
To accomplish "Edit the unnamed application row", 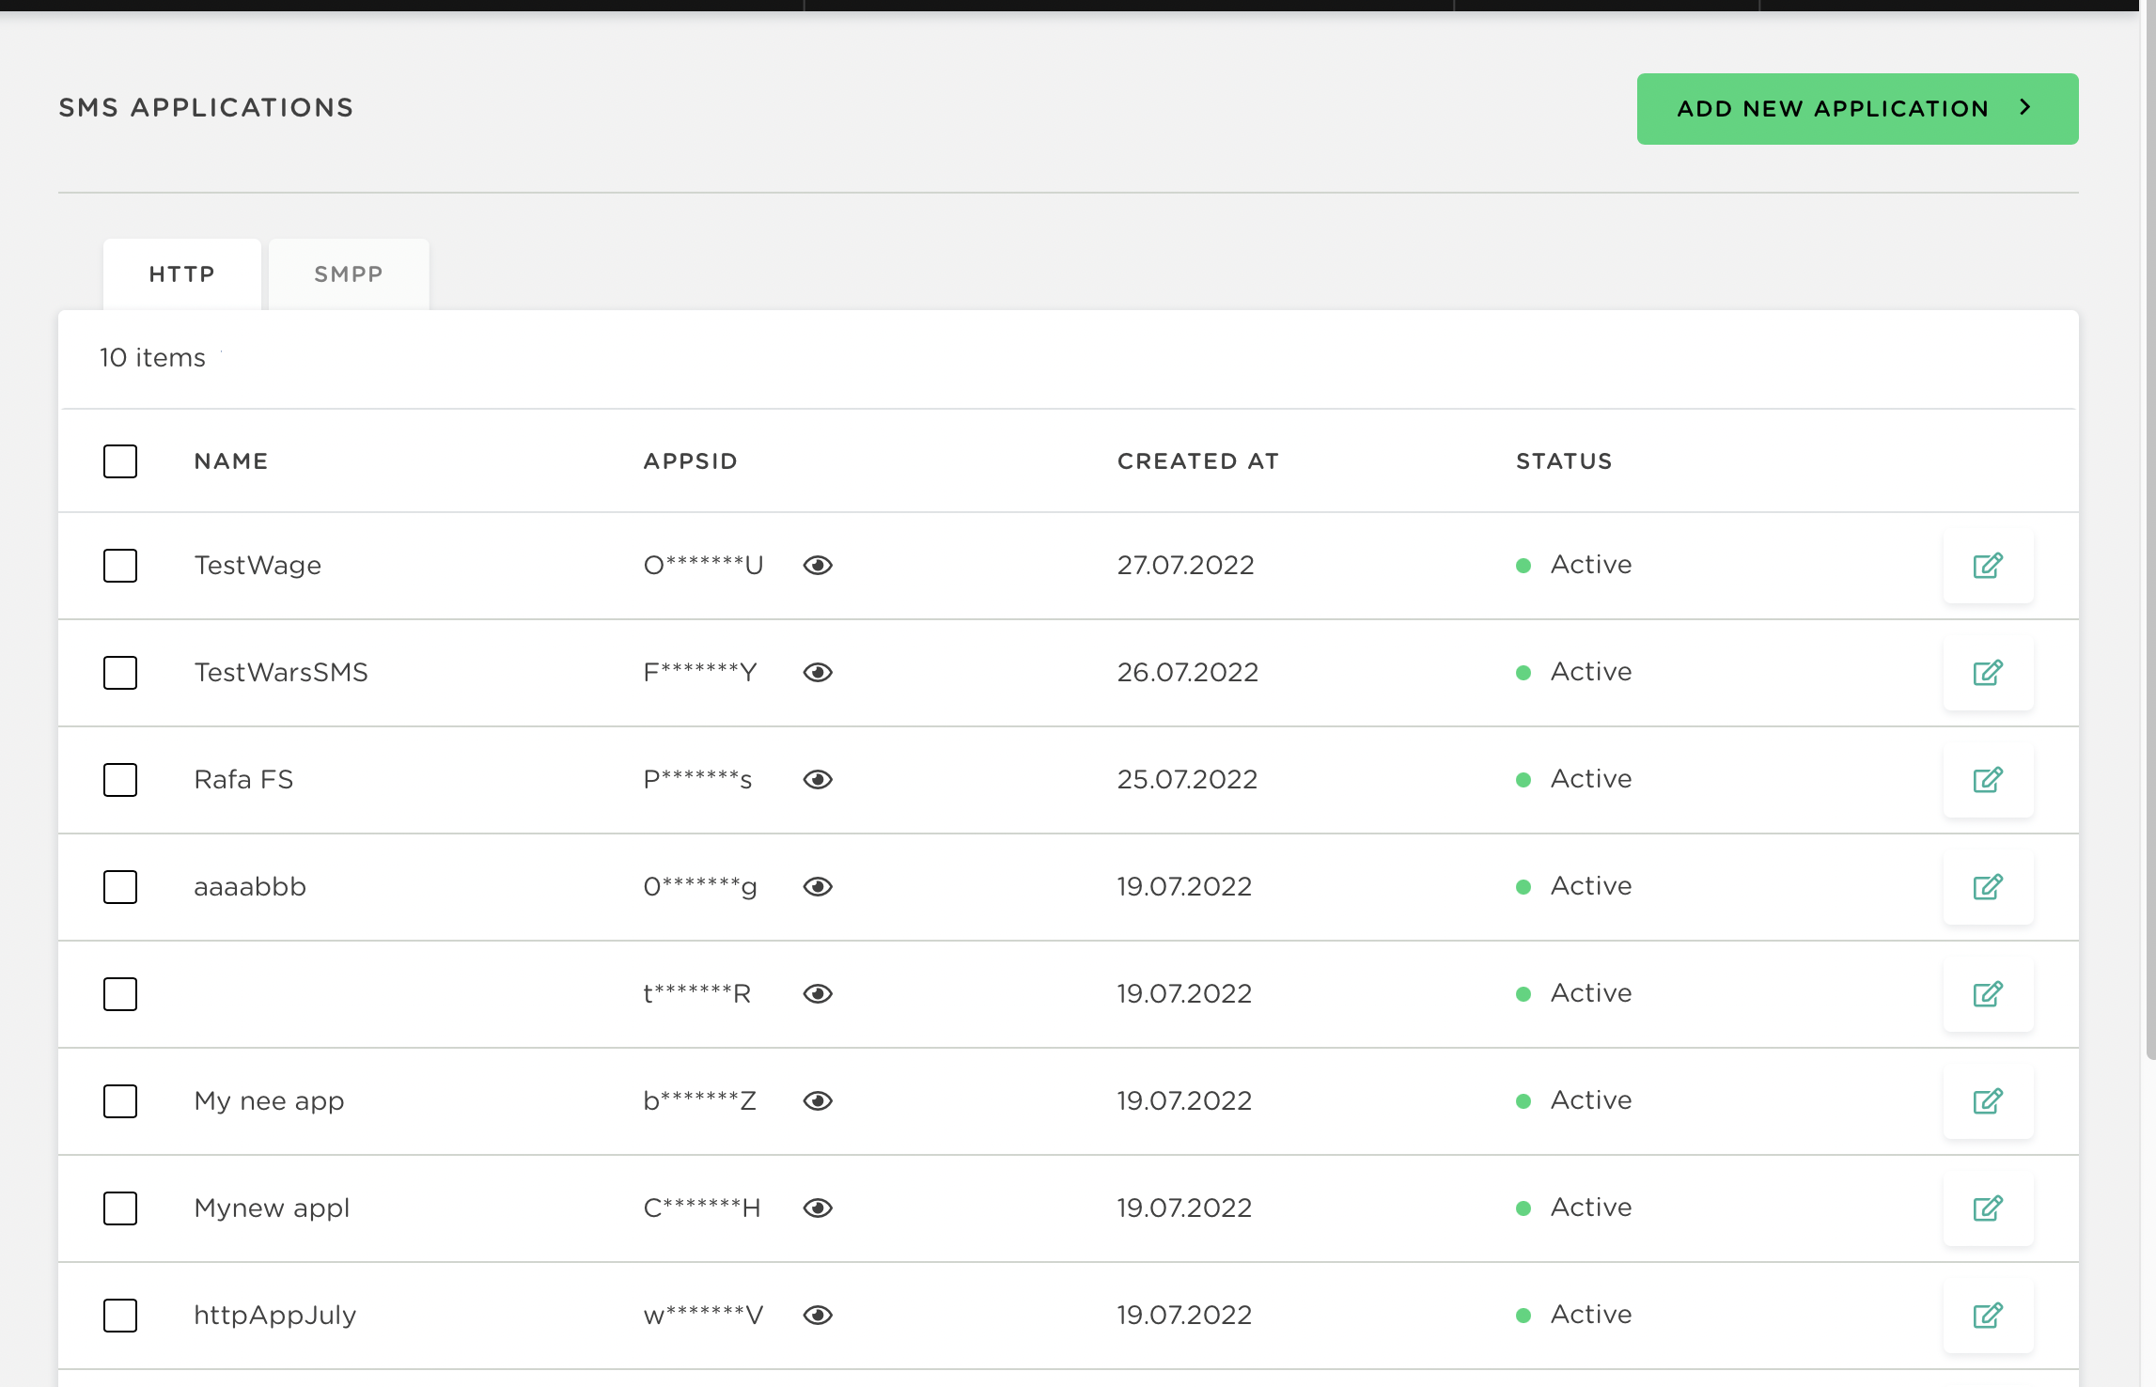I will coord(1987,994).
